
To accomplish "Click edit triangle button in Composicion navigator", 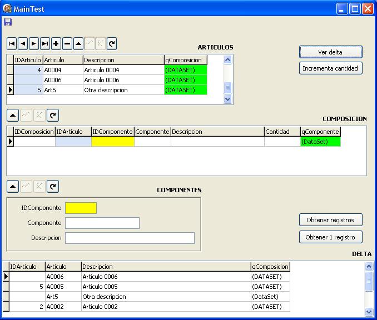I will (x=12, y=115).
